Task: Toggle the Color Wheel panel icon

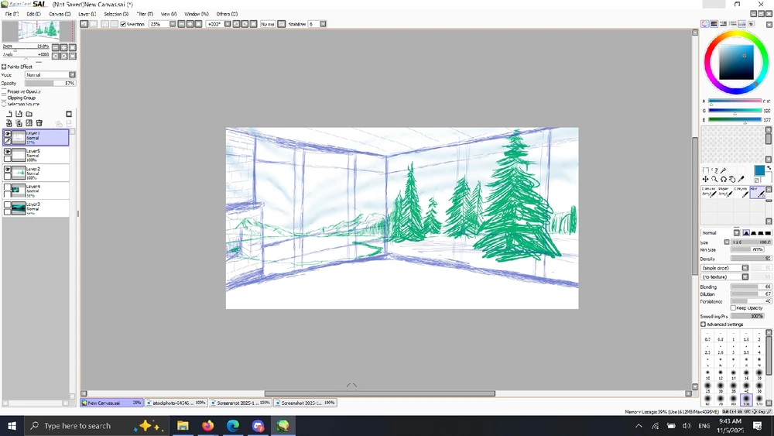Action: (704, 24)
